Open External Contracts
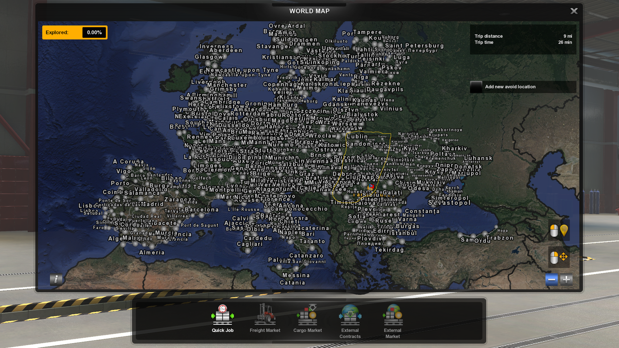 pyautogui.click(x=350, y=321)
